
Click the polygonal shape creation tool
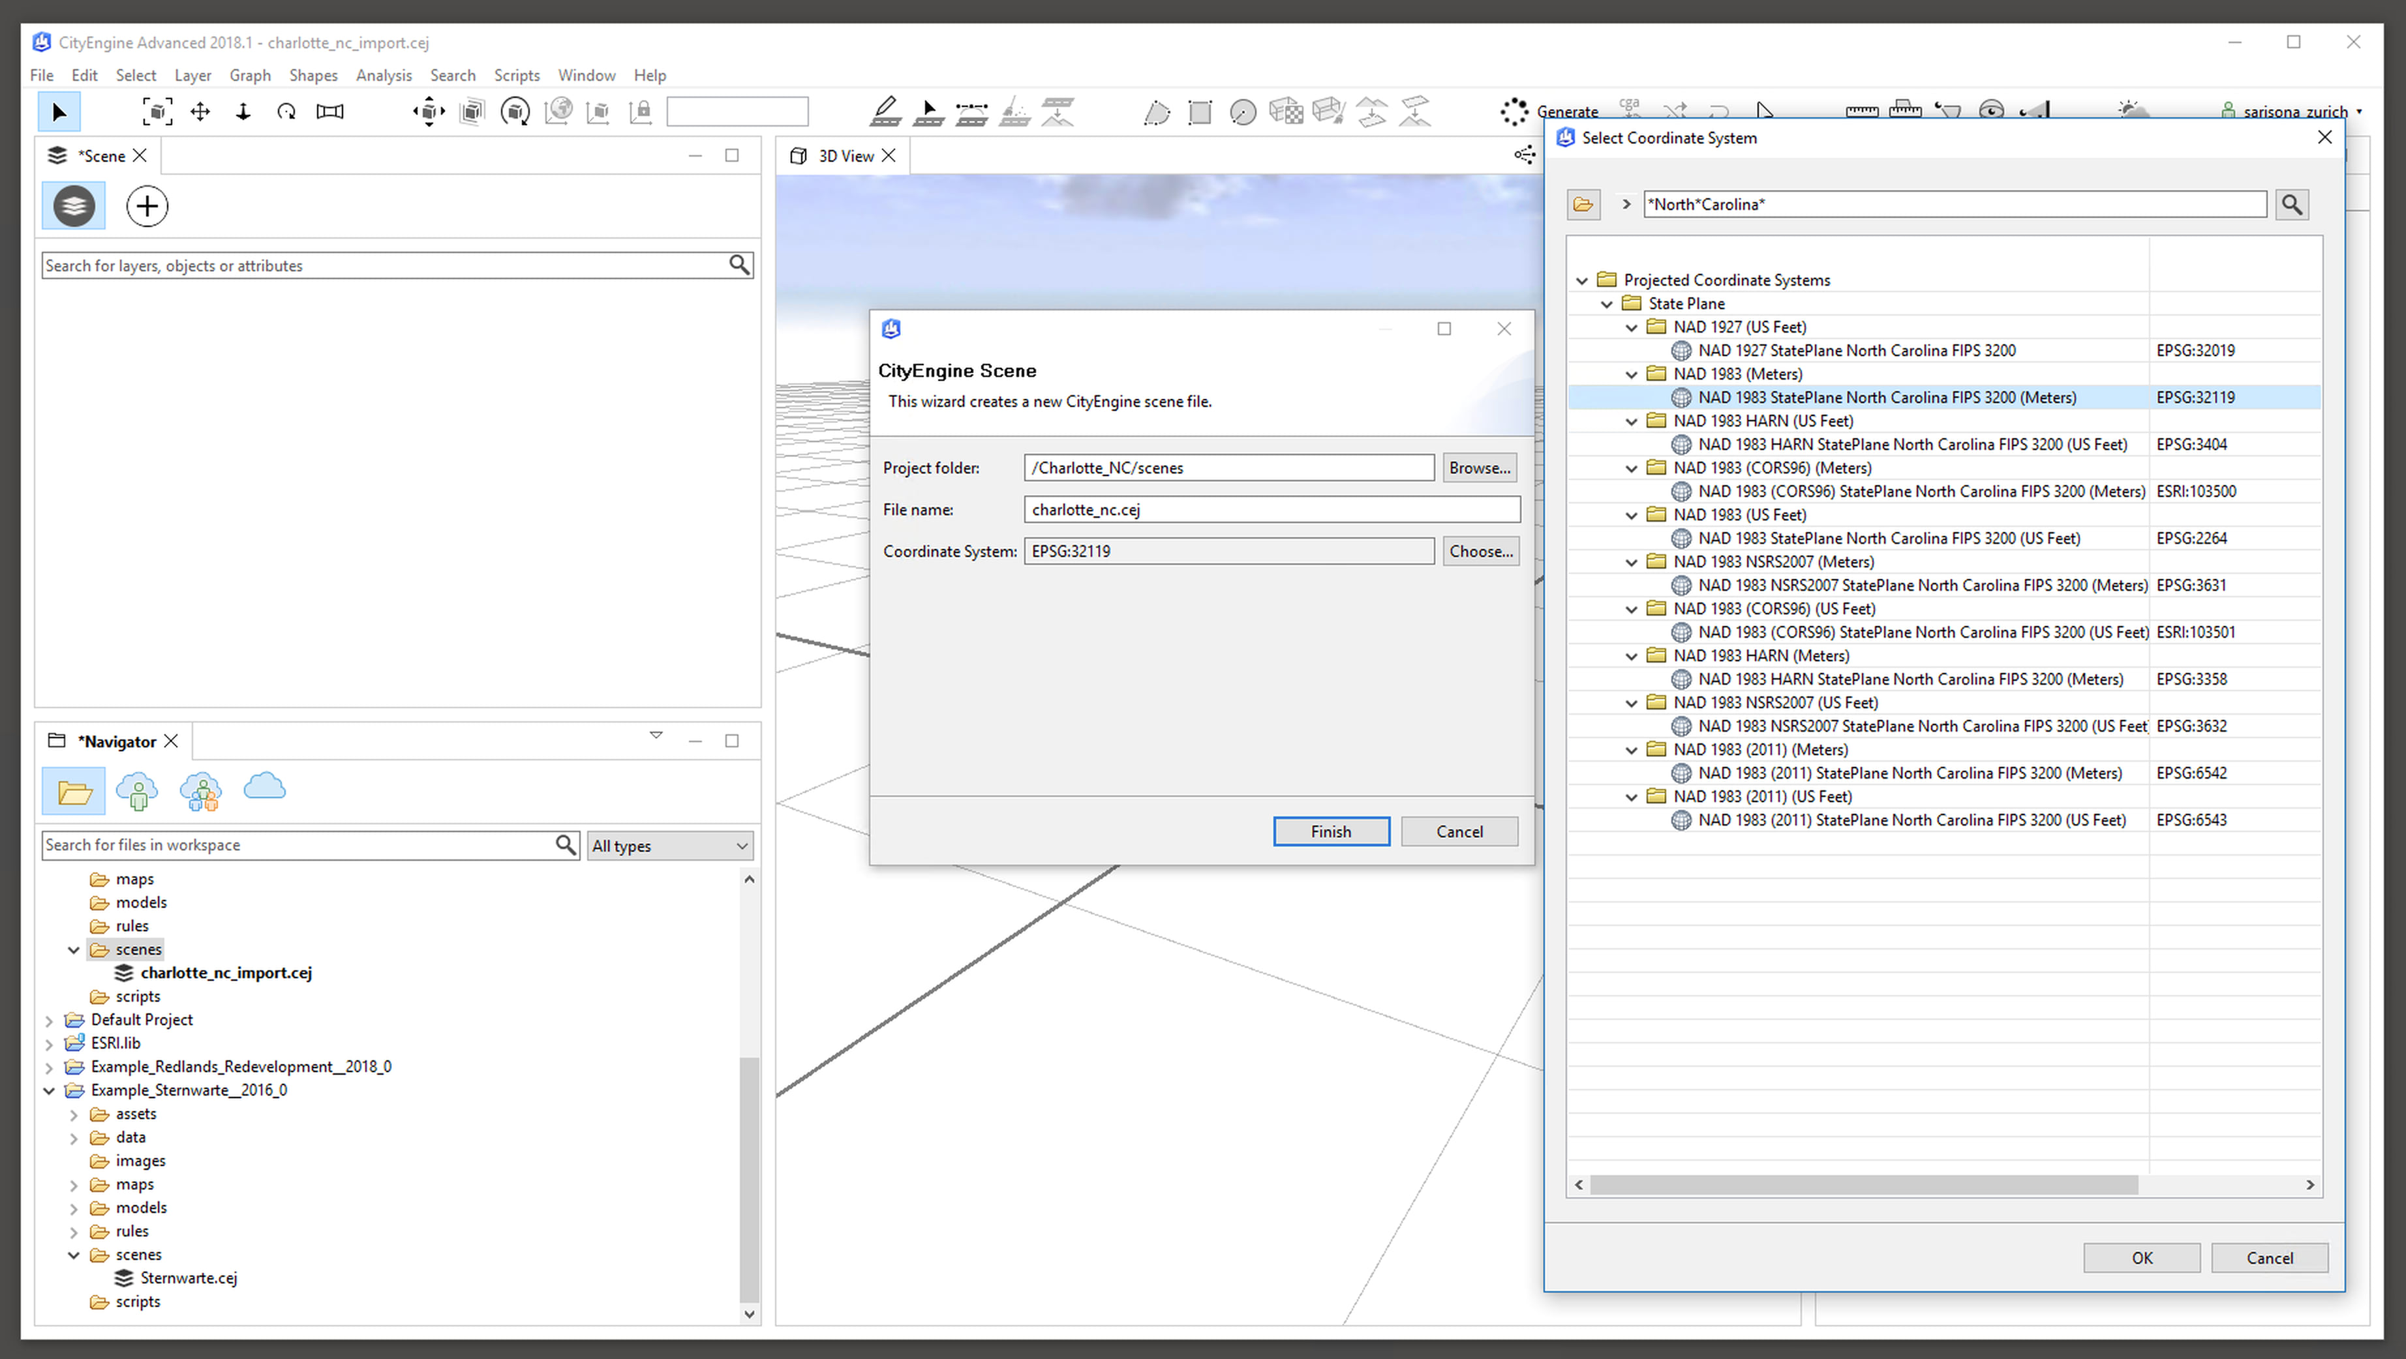(x=1156, y=112)
